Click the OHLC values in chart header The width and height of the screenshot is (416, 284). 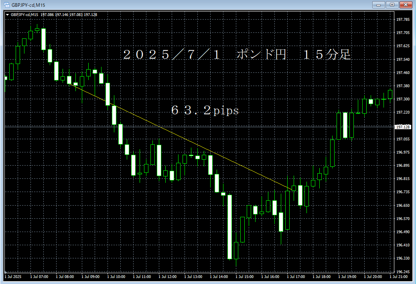[69, 15]
